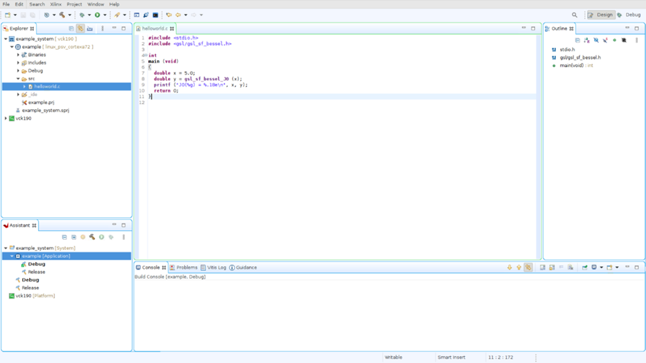Toggle Hide Non-Public Members (green dot) in Outline
Image resolution: width=646 pixels, height=363 pixels.
pyautogui.click(x=615, y=40)
